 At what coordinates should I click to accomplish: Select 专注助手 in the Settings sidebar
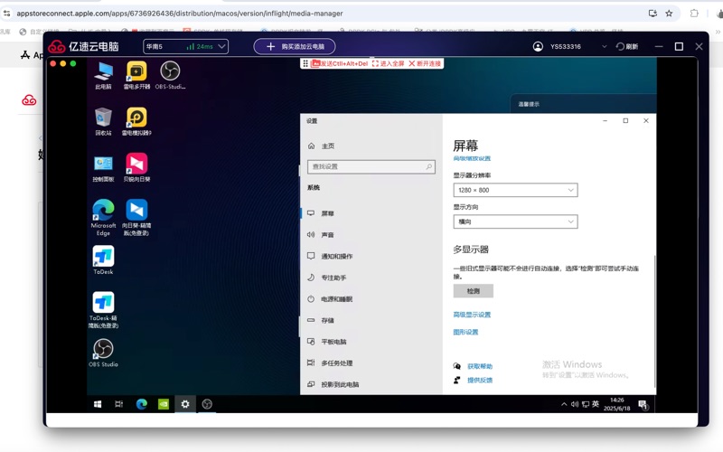pos(371,278)
